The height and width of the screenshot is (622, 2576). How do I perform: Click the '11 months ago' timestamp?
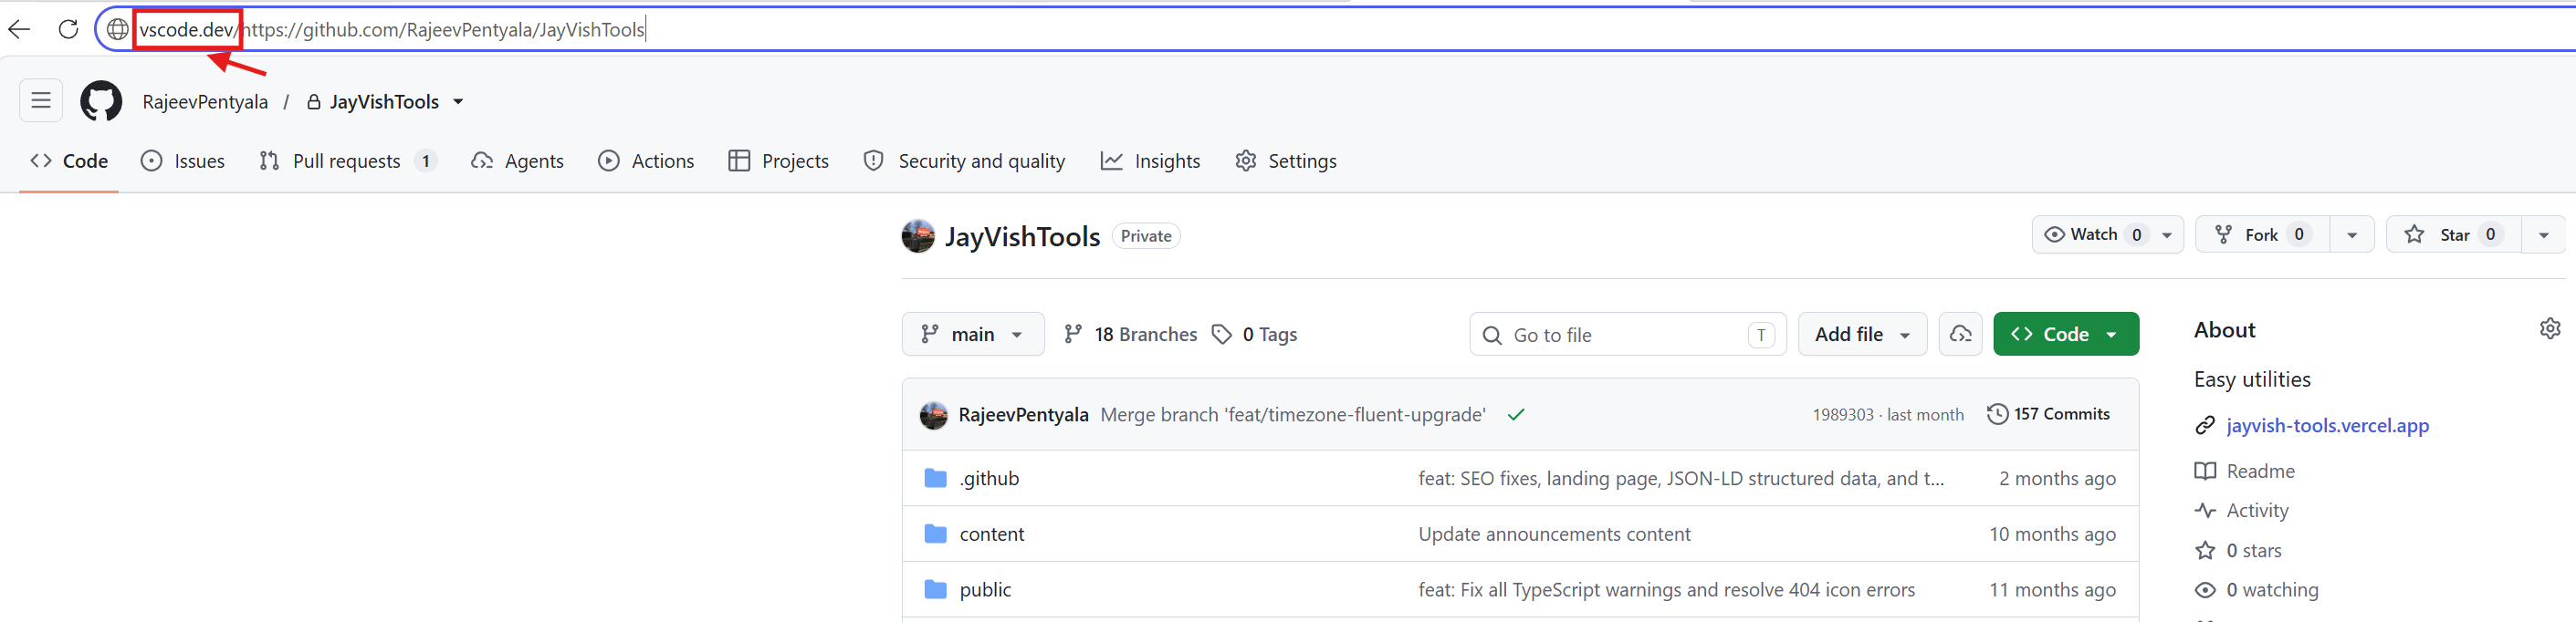[x=2052, y=590]
